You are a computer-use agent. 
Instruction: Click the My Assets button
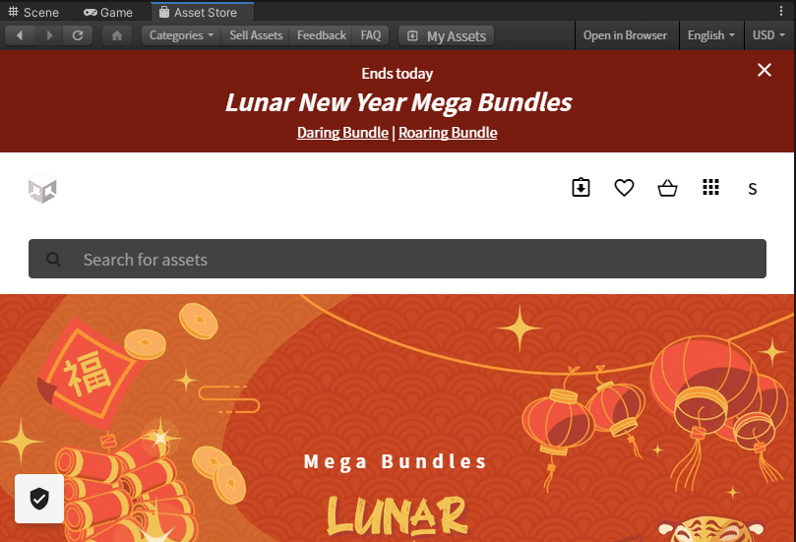447,36
